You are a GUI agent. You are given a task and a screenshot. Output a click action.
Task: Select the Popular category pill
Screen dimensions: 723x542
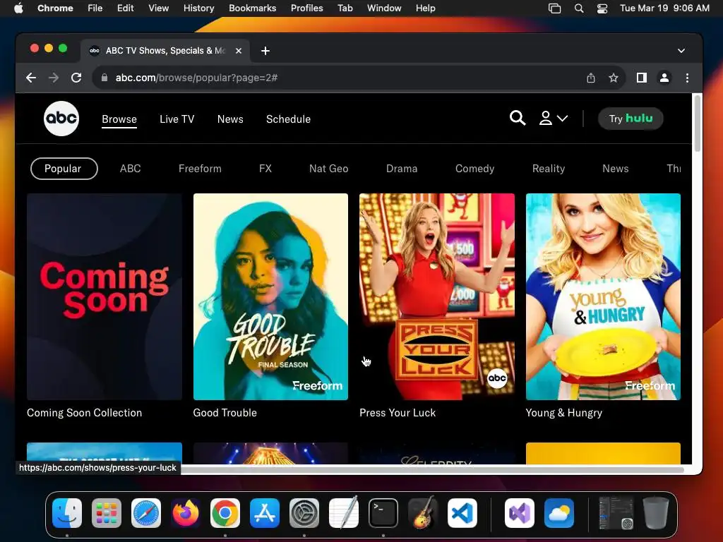click(64, 169)
